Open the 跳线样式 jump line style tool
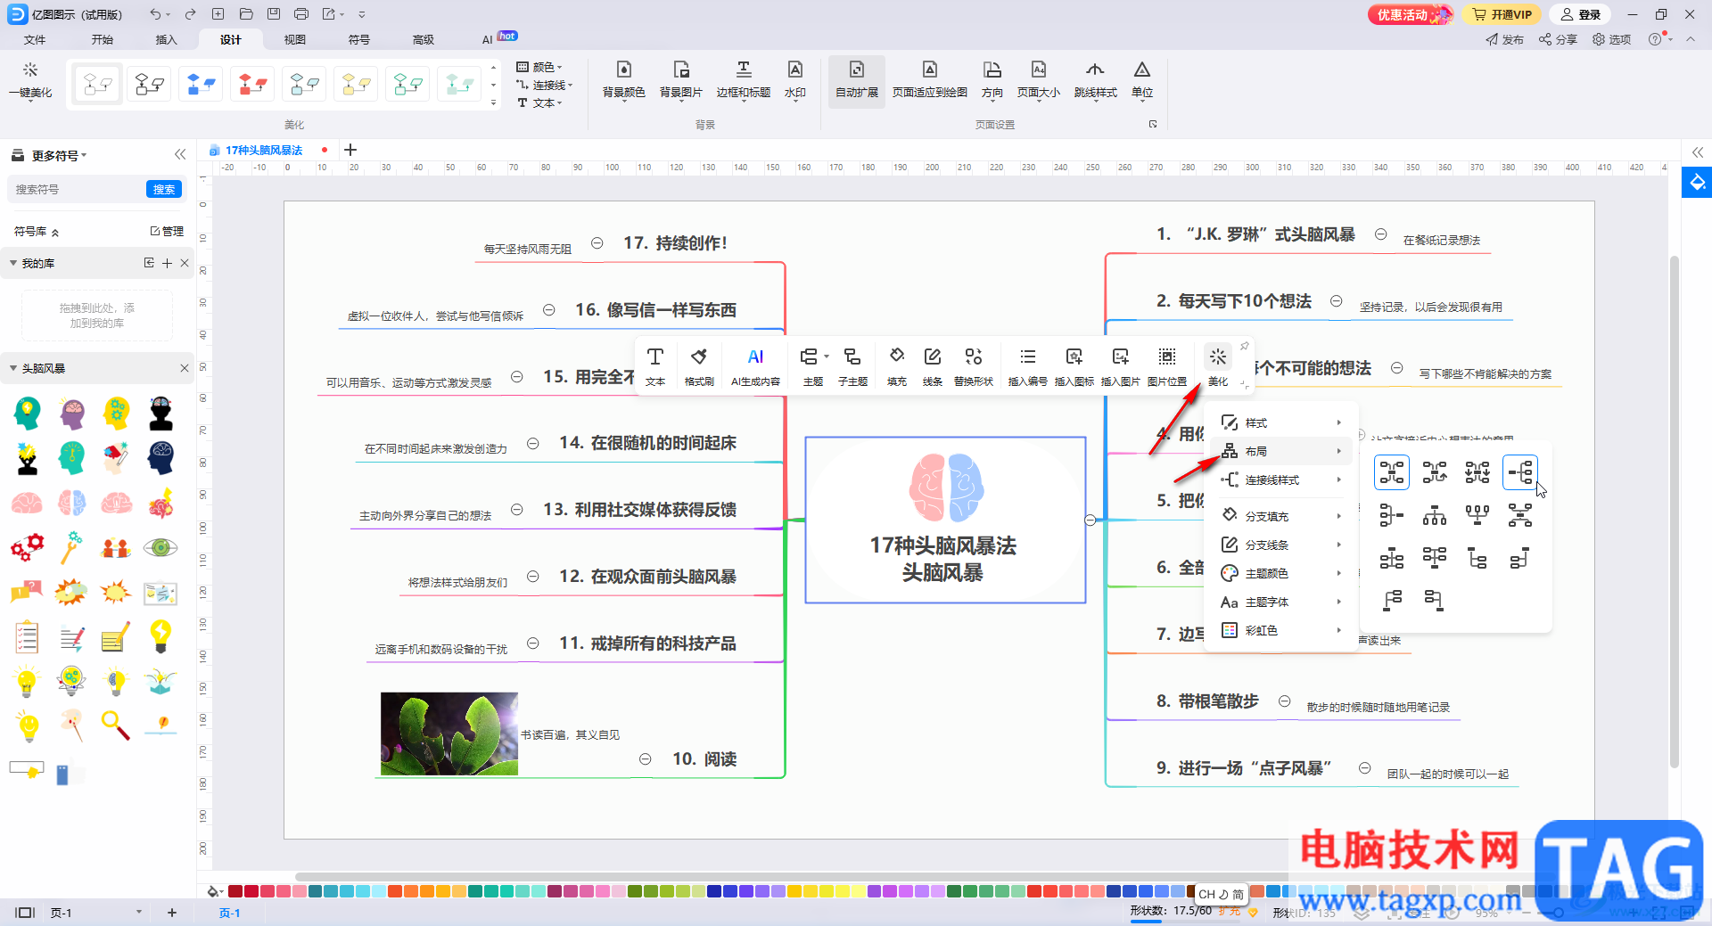The width and height of the screenshot is (1712, 926). (1095, 80)
